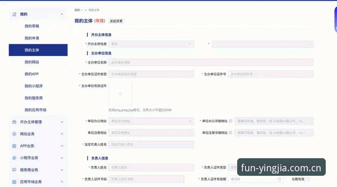Click calendar icon in 负责人证件有效期 field

coord(279,179)
